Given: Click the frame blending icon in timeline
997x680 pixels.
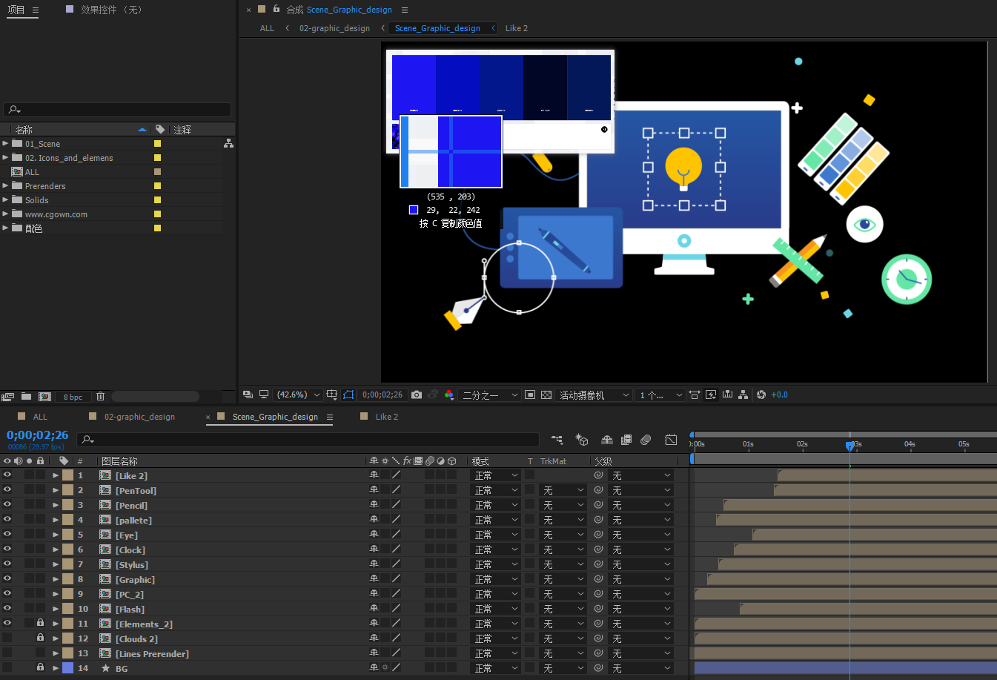Looking at the screenshot, I should tap(626, 440).
